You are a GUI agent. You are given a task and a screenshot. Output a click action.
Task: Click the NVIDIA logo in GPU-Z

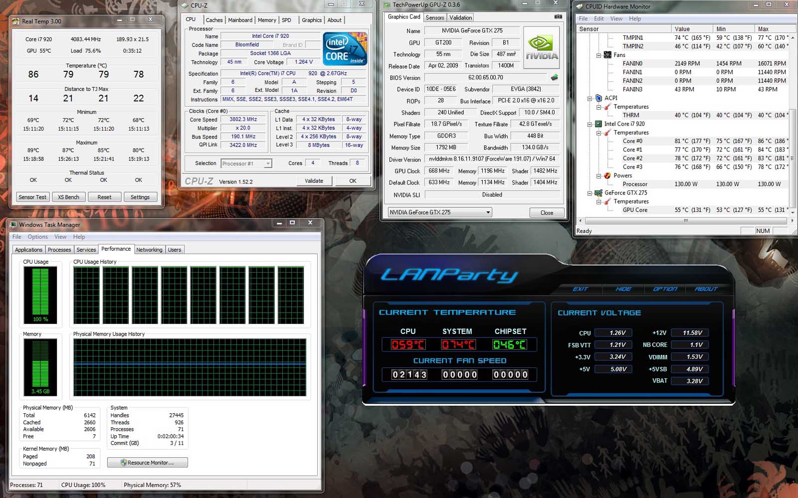tap(541, 48)
